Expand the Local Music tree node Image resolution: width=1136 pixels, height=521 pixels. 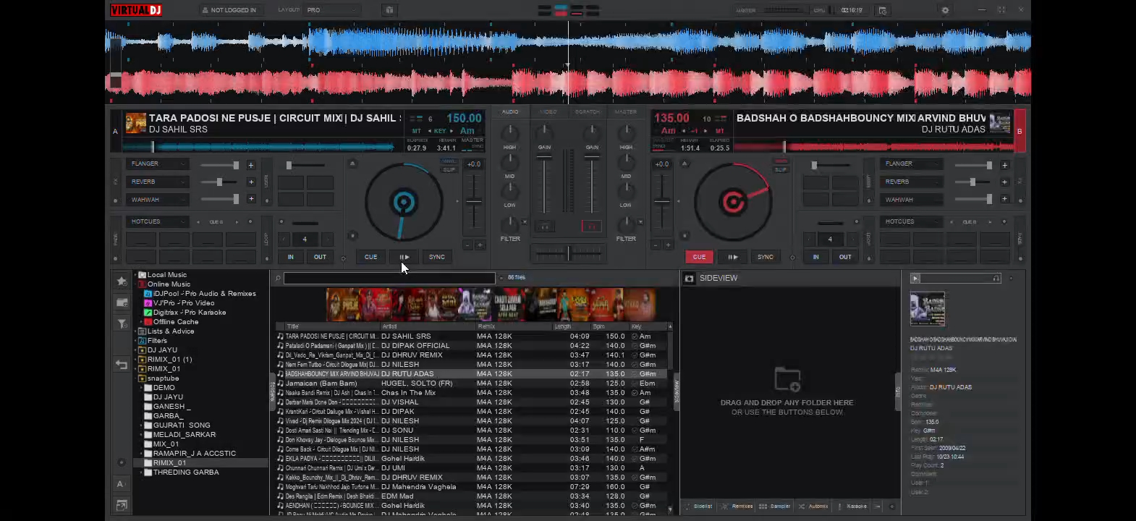pos(135,275)
